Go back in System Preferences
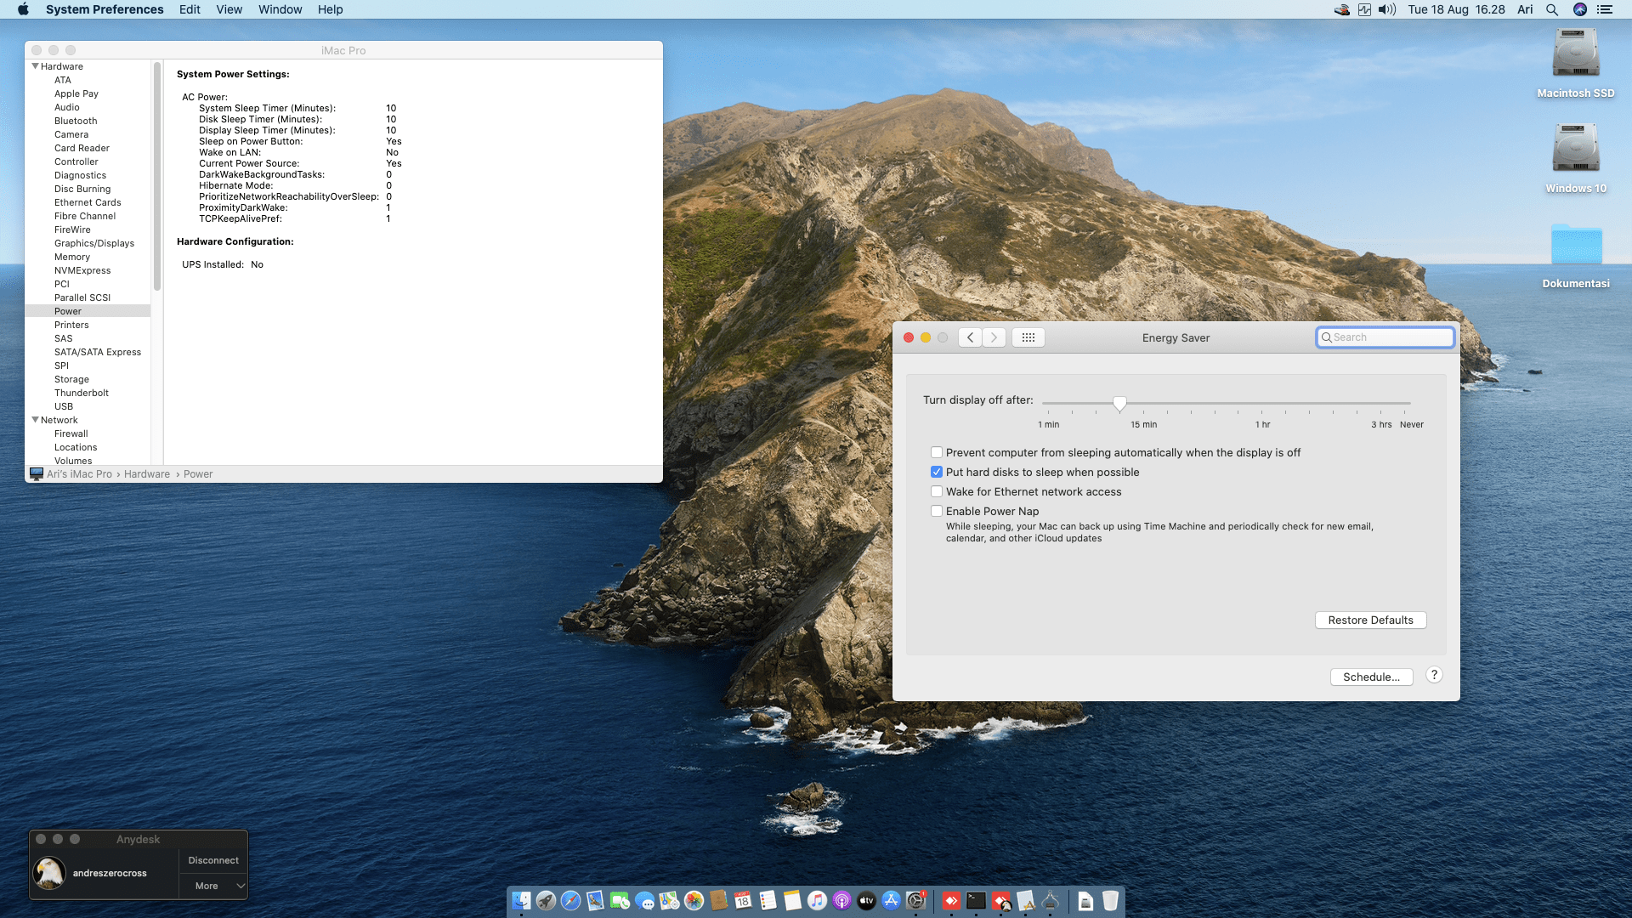1632x918 pixels. (x=971, y=337)
